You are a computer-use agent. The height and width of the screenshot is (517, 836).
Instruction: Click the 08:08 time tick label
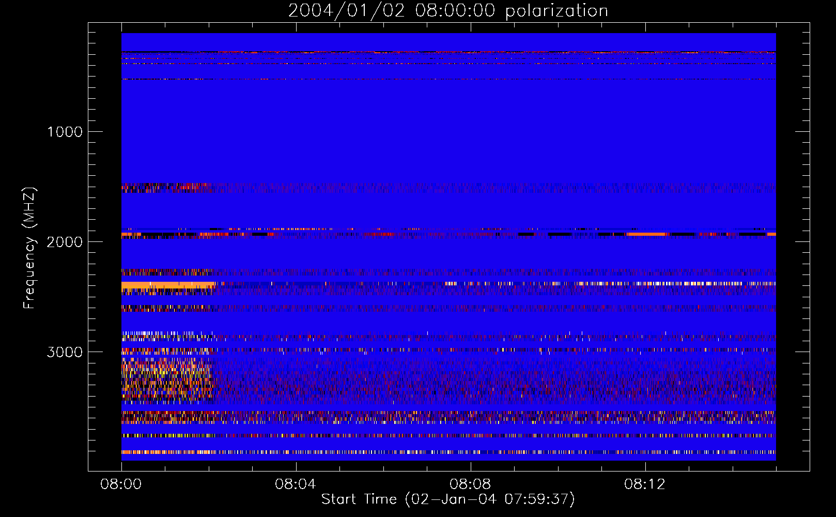(x=470, y=484)
